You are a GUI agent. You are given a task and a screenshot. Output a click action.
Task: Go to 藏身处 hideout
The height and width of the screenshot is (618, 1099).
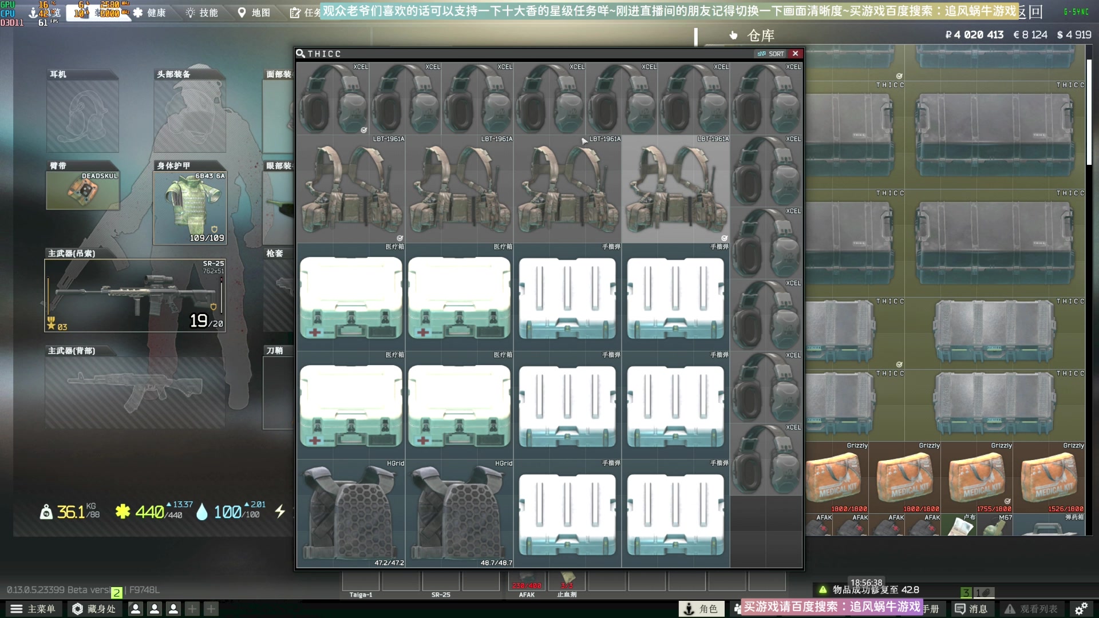[94, 609]
